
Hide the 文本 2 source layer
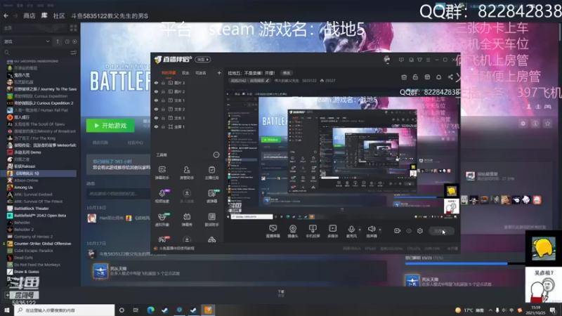(x=156, y=110)
